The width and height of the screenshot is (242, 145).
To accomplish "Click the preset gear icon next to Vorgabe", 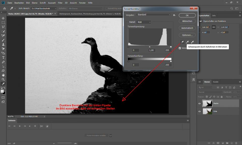I will (x=174, y=15).
